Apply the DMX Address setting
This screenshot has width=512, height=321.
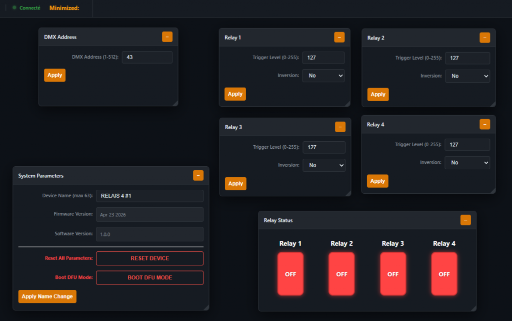coord(54,75)
